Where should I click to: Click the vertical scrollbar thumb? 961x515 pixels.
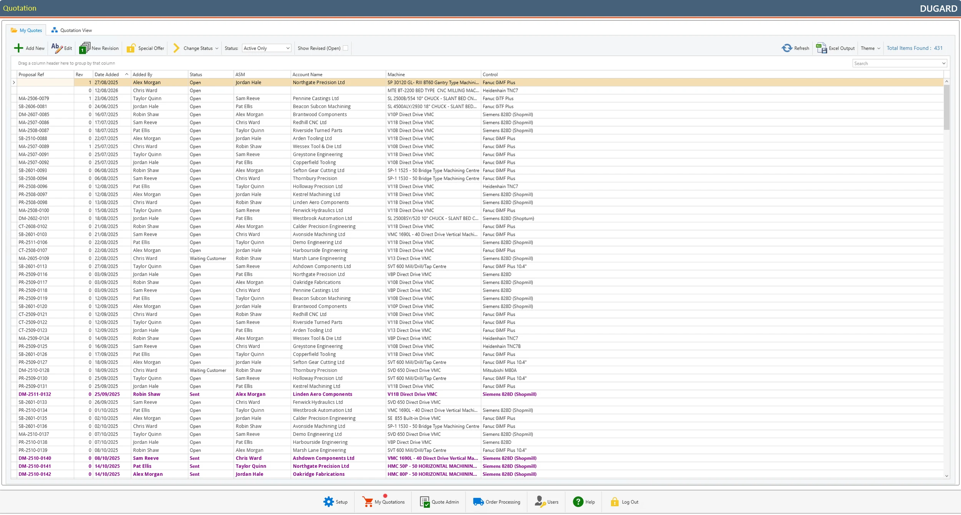pyautogui.click(x=946, y=107)
